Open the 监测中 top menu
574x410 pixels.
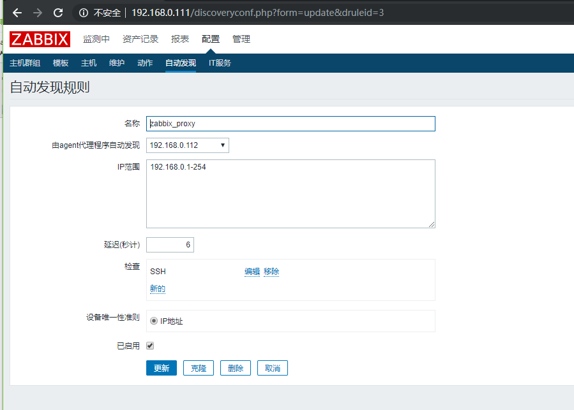tap(96, 39)
